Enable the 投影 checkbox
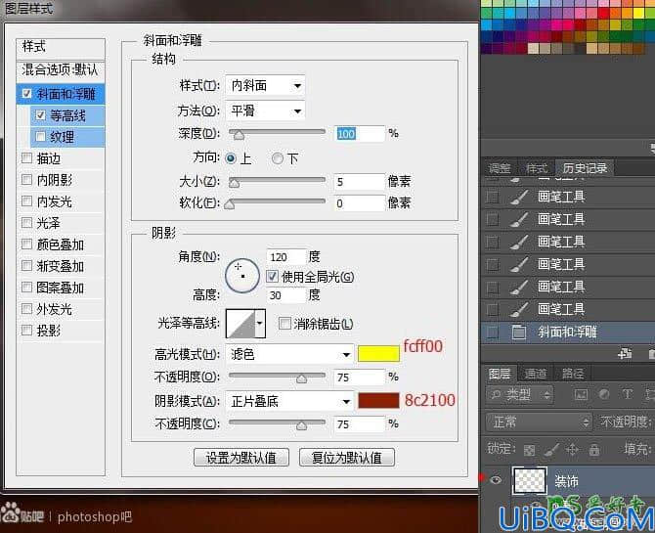This screenshot has height=533, width=655. coord(26,331)
